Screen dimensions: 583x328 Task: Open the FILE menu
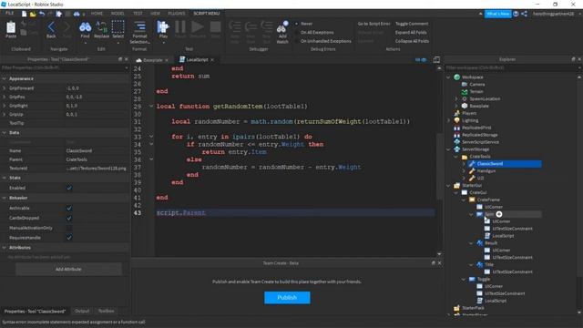[x=9, y=14]
